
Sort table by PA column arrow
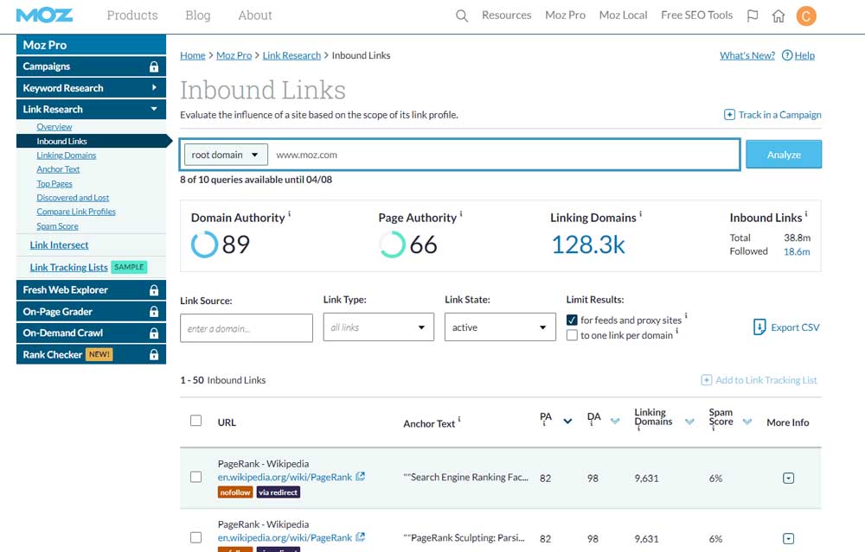567,422
